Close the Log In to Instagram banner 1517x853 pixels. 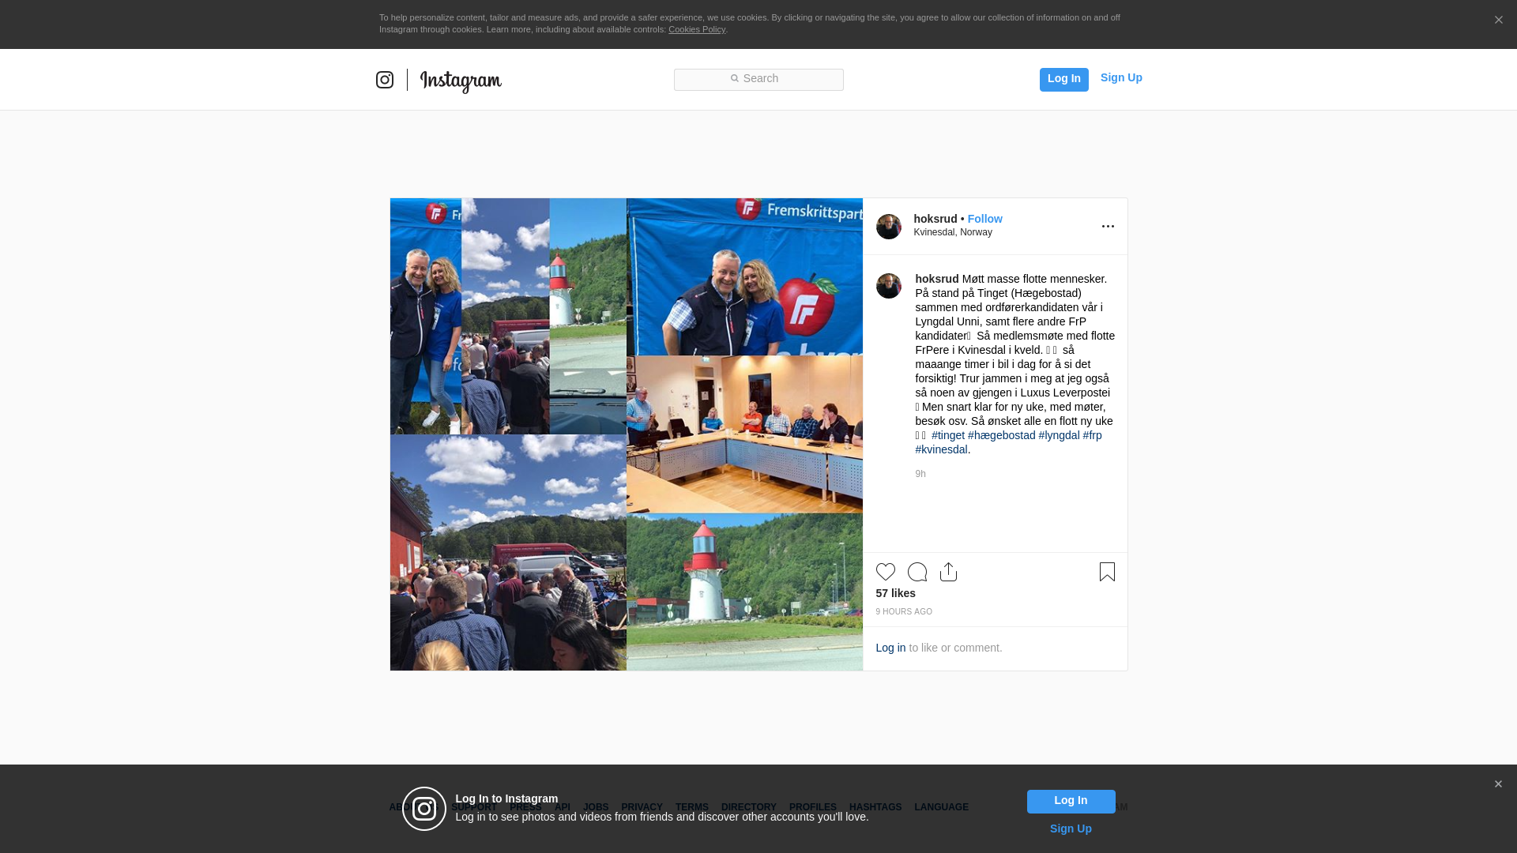[1498, 784]
